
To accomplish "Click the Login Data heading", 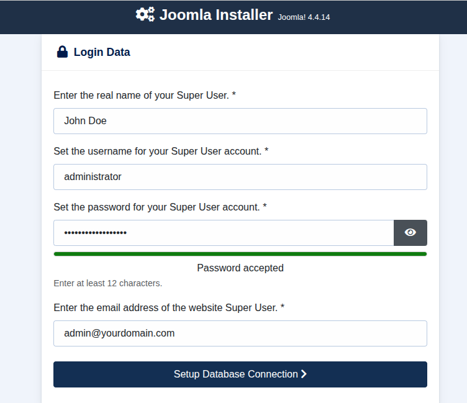I will (x=102, y=52).
